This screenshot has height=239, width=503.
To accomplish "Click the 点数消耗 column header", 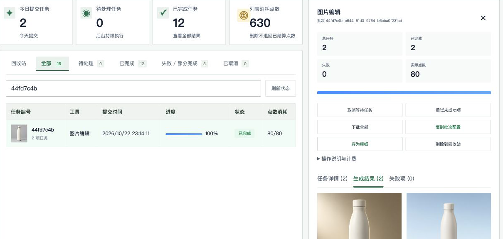I will pos(277,112).
